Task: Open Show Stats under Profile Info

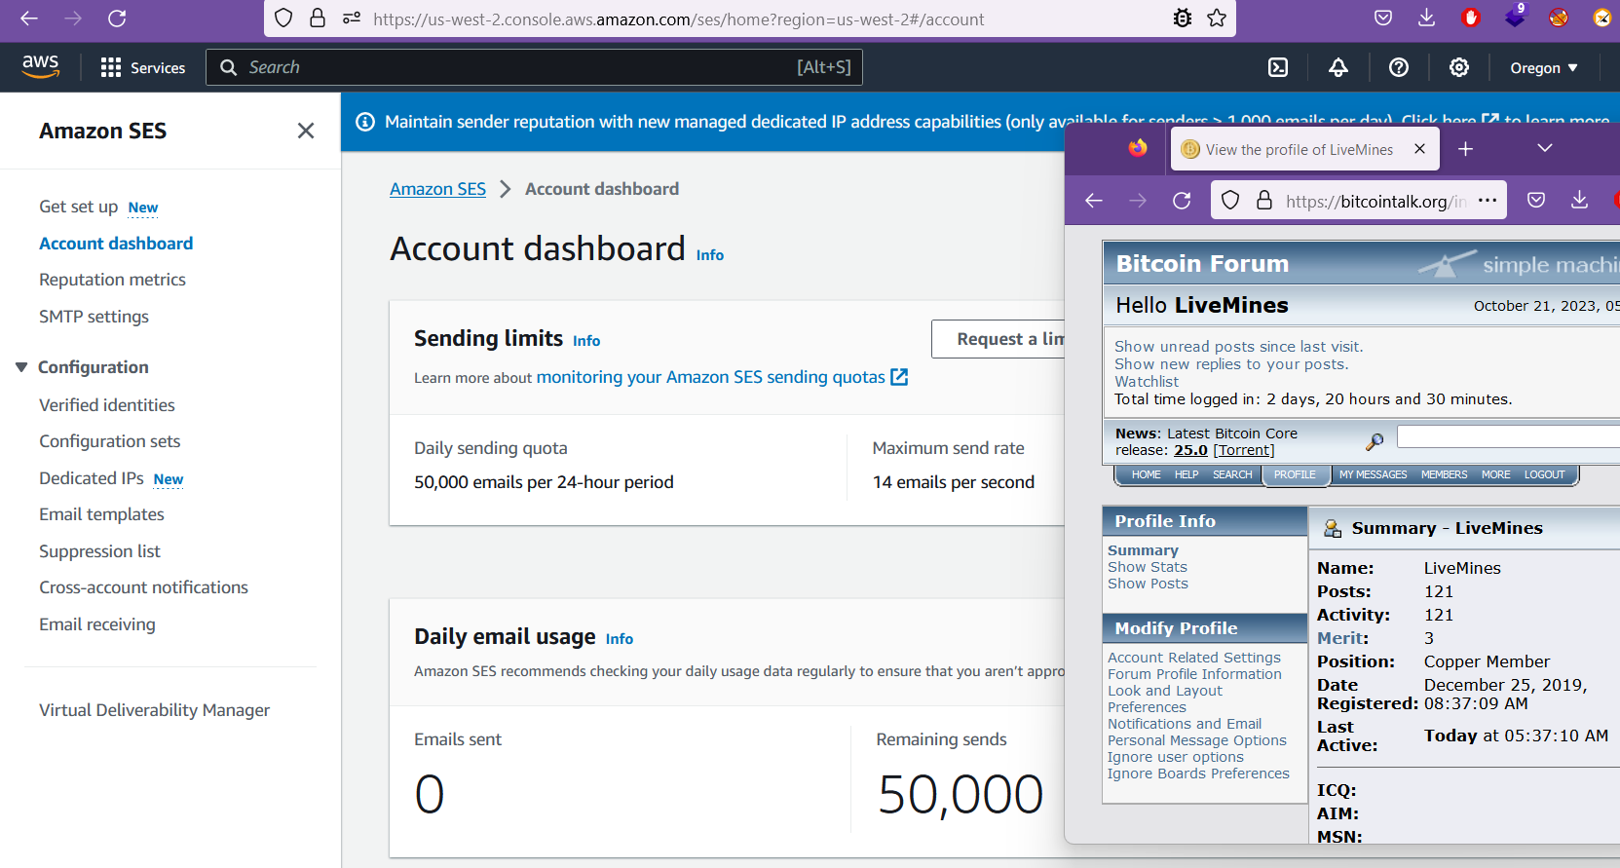Action: tap(1148, 567)
